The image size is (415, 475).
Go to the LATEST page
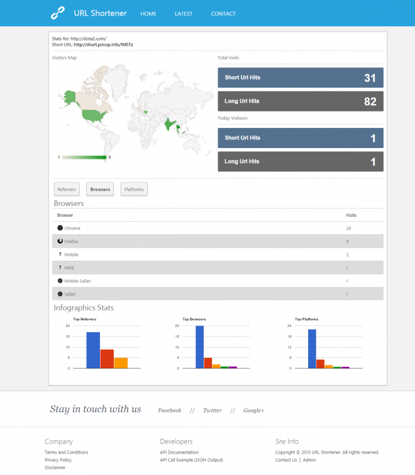tap(184, 14)
